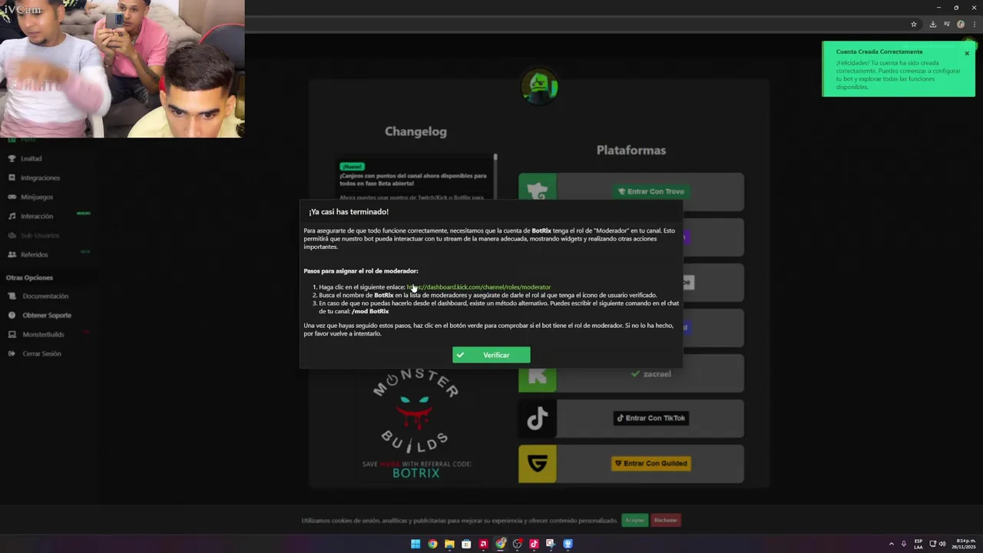This screenshot has width=983, height=553.
Task: Open the taskbar clock and date
Action: pos(963,544)
